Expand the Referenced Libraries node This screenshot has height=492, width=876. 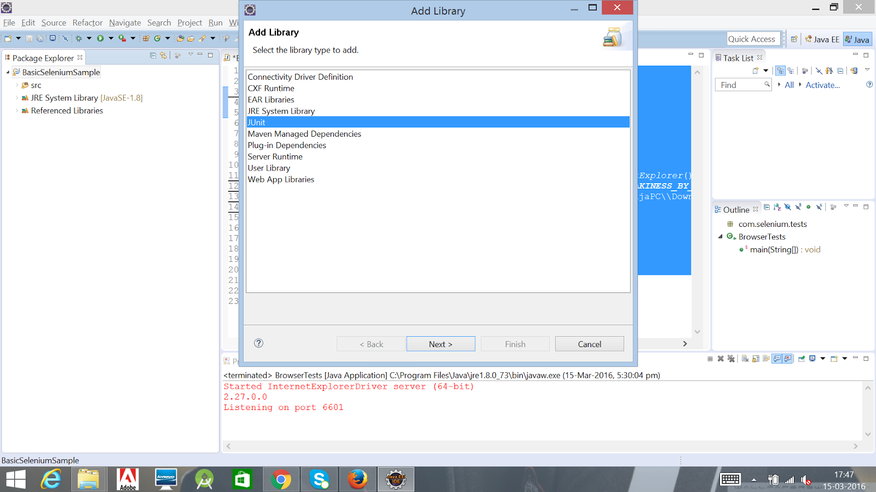click(x=16, y=110)
